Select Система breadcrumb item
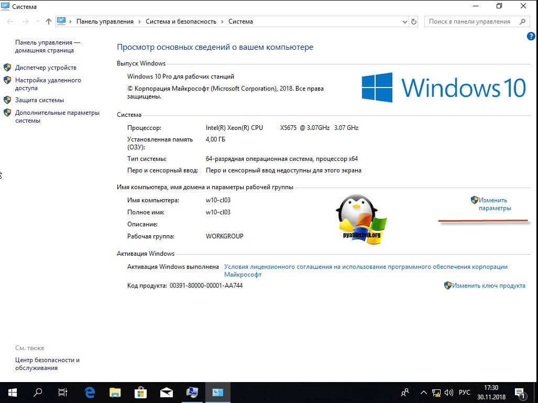 click(x=240, y=21)
